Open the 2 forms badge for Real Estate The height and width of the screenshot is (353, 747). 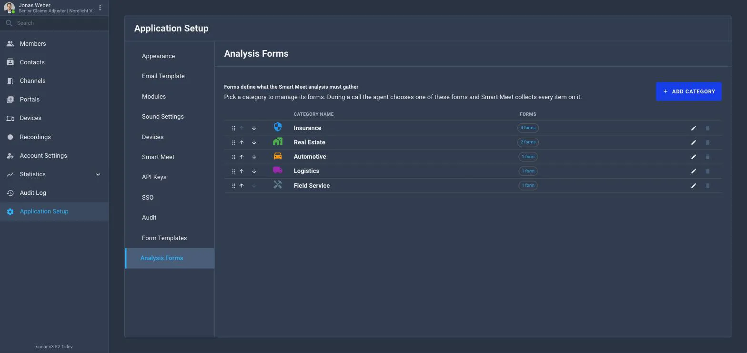(528, 142)
